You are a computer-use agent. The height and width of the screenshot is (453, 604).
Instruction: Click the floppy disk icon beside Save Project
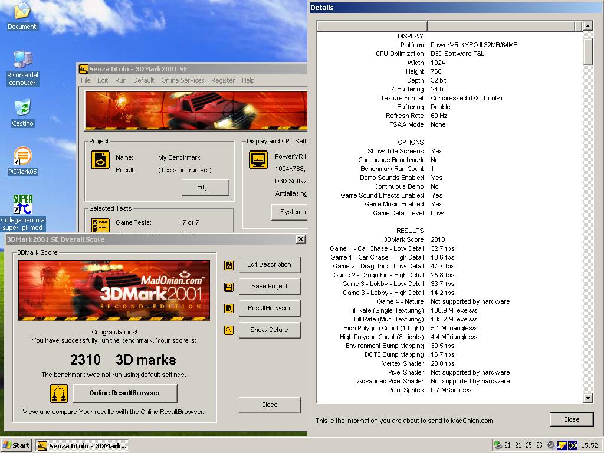pos(229,287)
